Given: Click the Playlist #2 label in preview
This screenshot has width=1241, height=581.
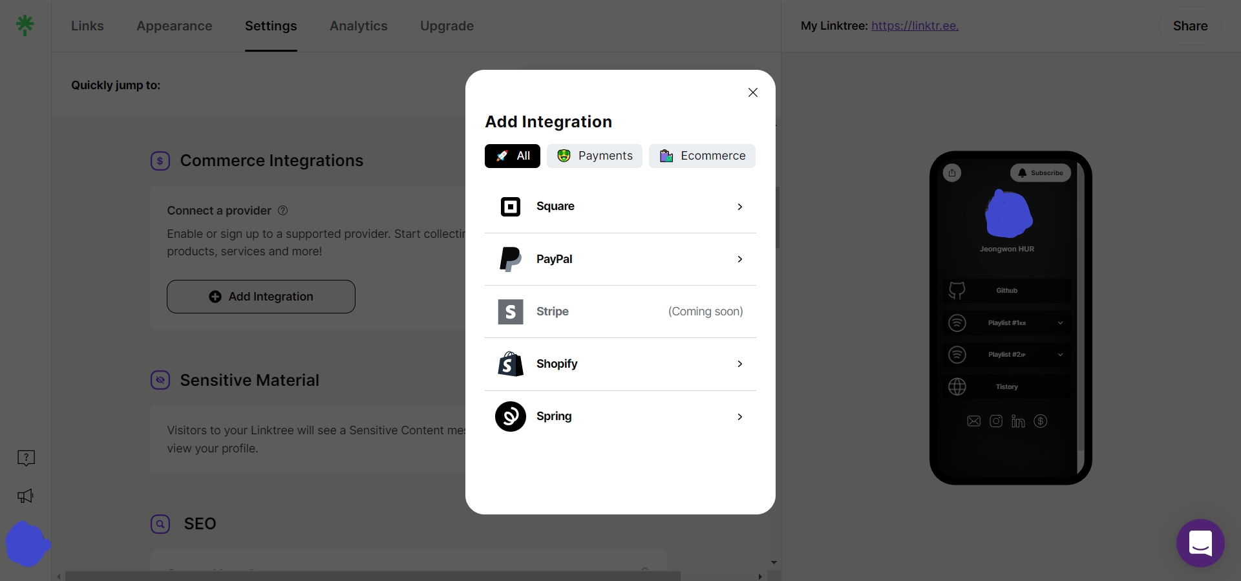Looking at the screenshot, I should pos(1007,354).
